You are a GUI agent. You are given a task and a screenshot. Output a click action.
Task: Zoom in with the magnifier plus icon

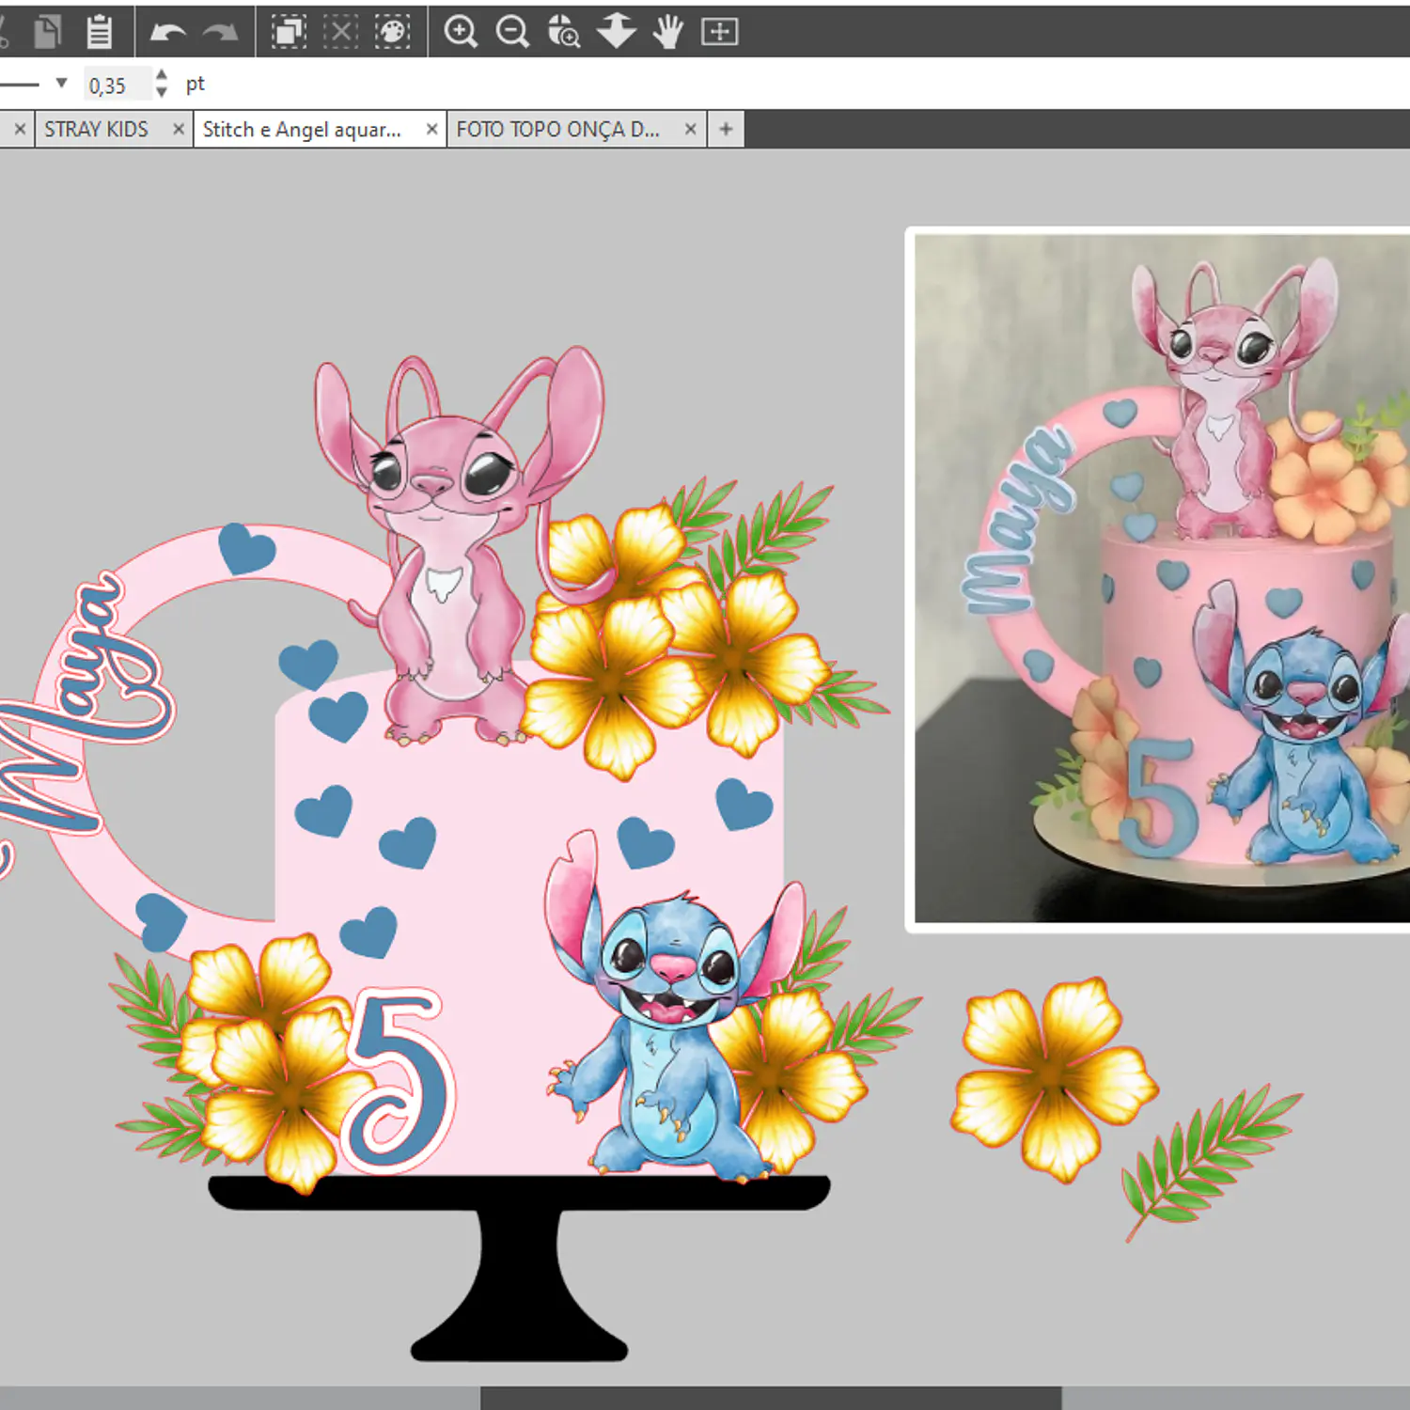[461, 32]
